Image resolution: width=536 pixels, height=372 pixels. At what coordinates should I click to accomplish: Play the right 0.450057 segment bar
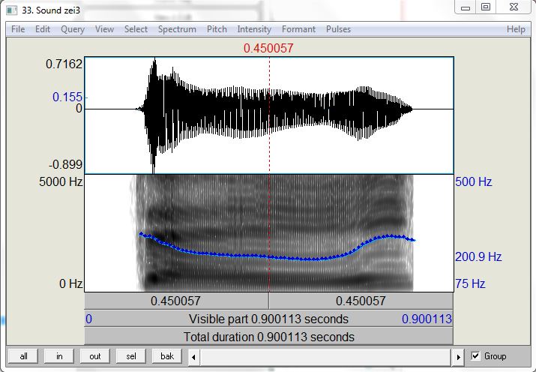tap(361, 301)
